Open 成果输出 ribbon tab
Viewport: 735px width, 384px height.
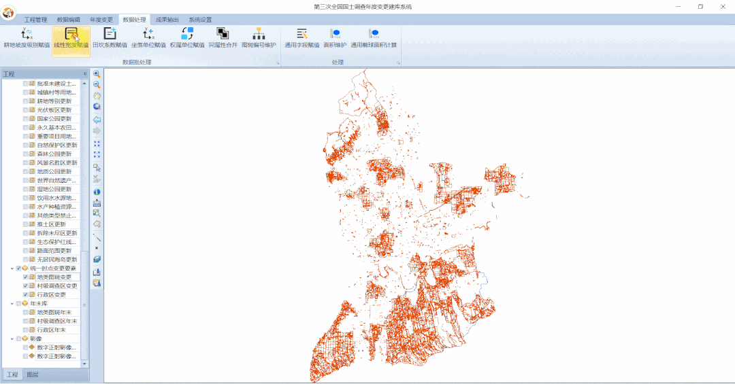coord(167,20)
